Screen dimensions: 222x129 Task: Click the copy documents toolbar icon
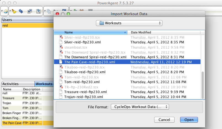click(x=49, y=11)
